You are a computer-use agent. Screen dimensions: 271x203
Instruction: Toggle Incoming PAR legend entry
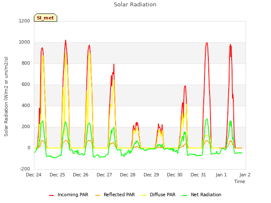[69, 195]
